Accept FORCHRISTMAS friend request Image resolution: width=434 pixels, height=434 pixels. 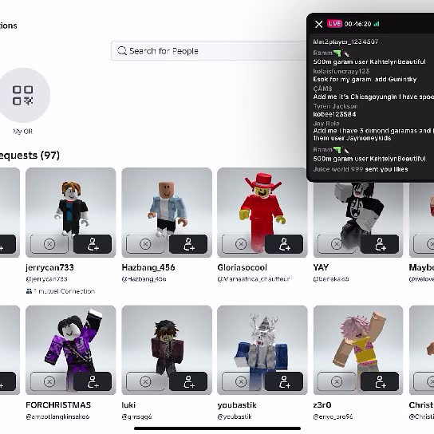(93, 381)
